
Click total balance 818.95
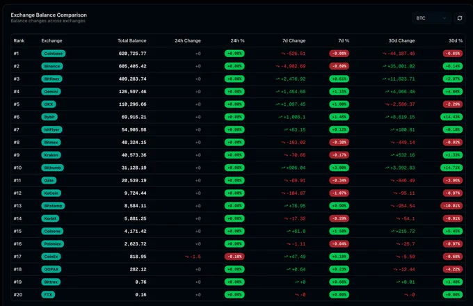click(138, 257)
